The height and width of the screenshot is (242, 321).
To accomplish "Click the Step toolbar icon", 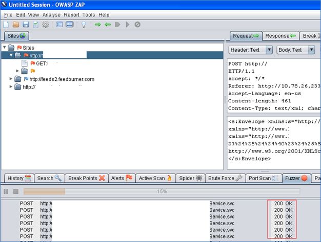I will tap(117, 25).
